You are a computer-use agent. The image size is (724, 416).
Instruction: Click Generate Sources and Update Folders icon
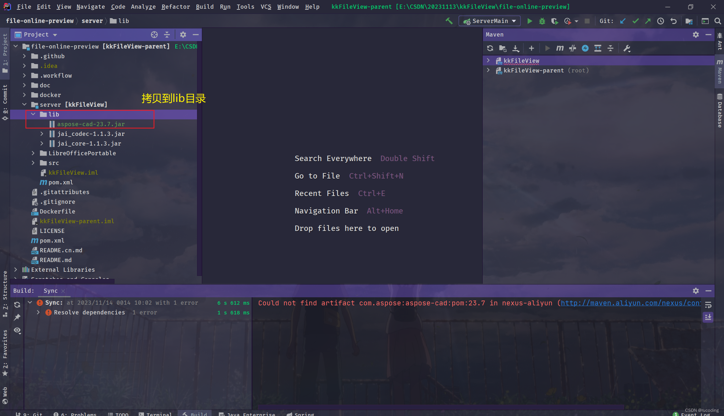pyautogui.click(x=503, y=48)
